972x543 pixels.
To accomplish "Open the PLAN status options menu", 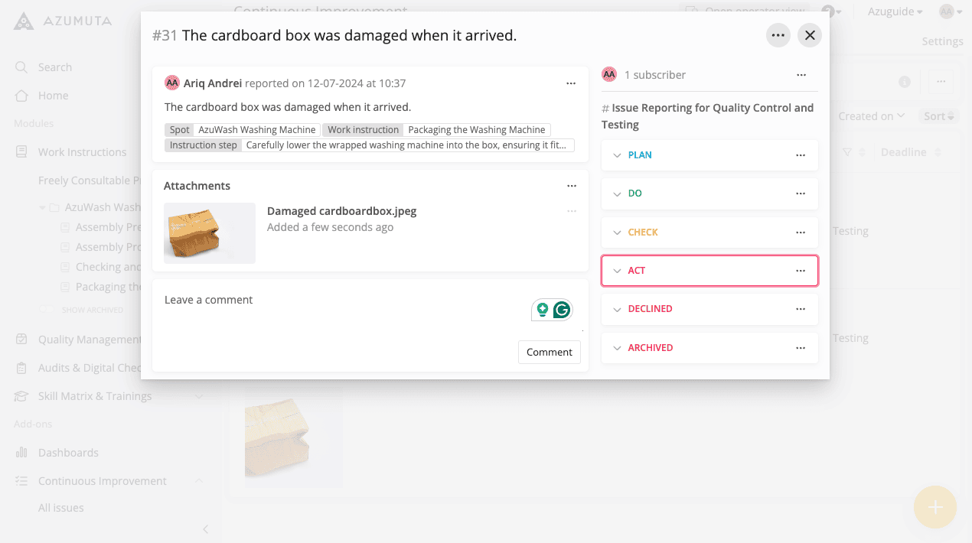I will pos(801,155).
